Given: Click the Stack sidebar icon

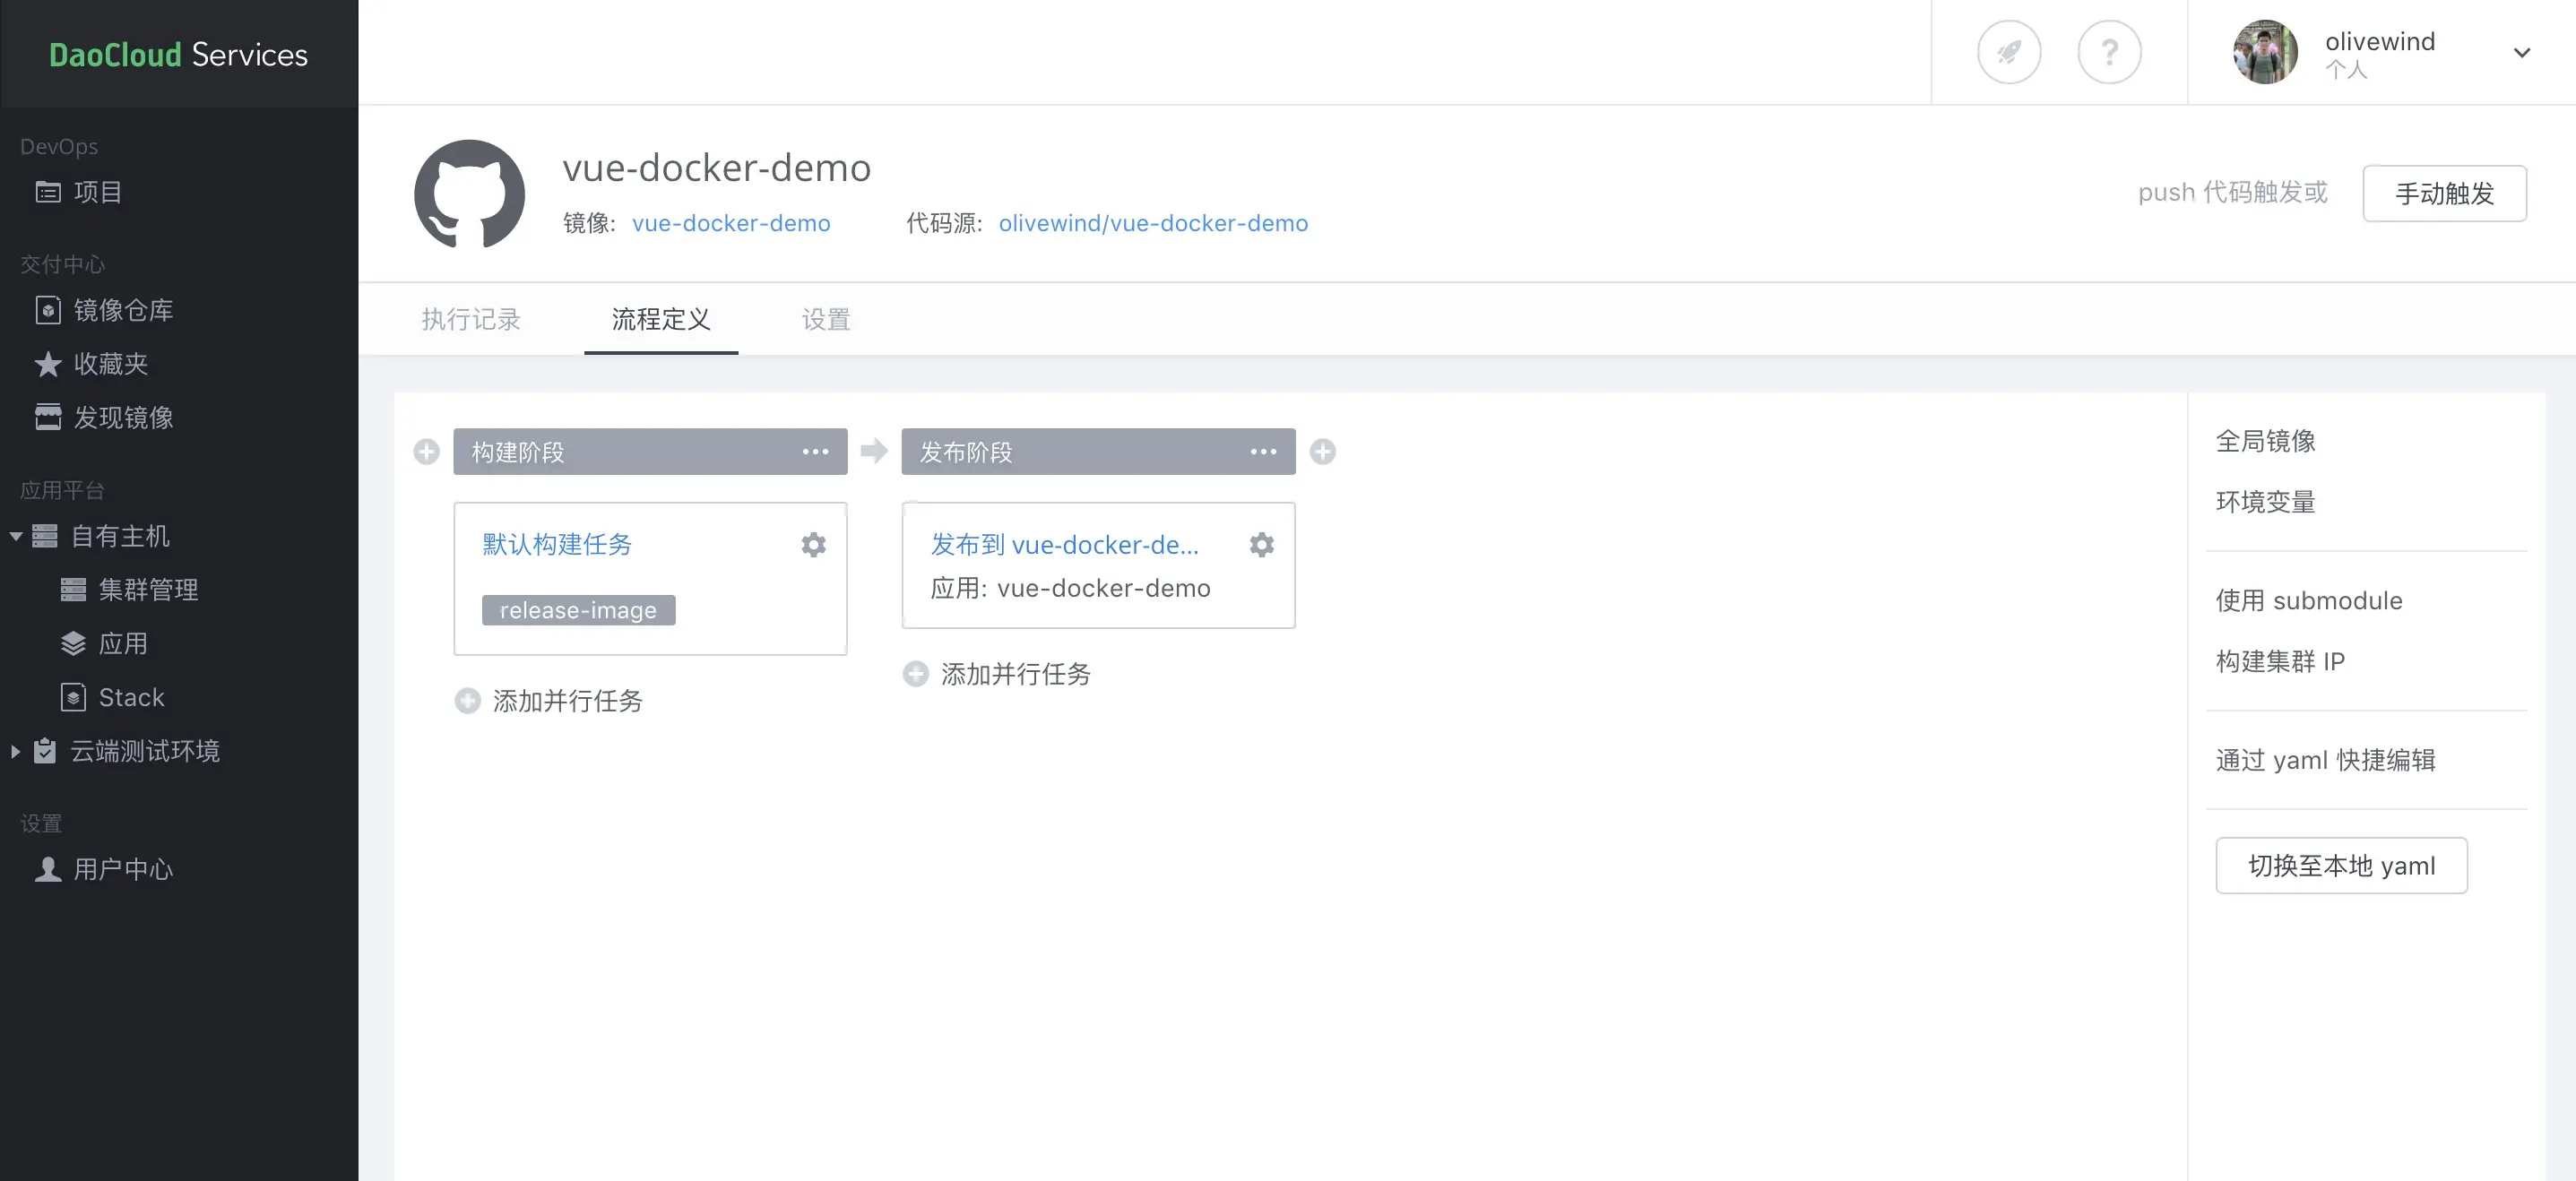Looking at the screenshot, I should pos(73,697).
